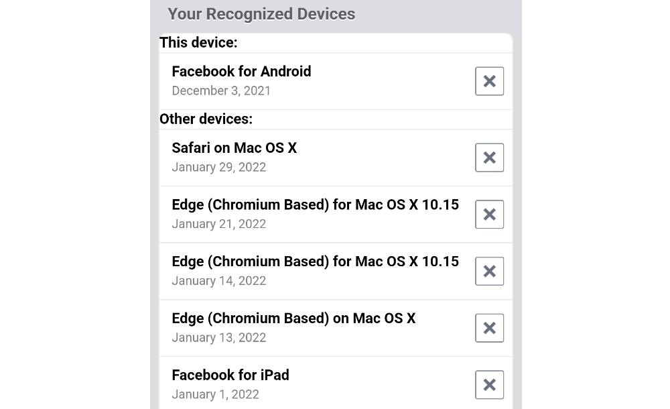Remove the Edge on Mac OS X device from January 13

(489, 328)
